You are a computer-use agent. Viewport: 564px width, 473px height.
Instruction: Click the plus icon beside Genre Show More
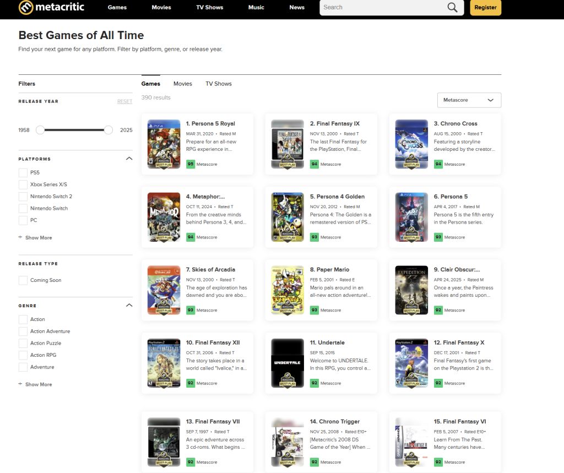(20, 384)
